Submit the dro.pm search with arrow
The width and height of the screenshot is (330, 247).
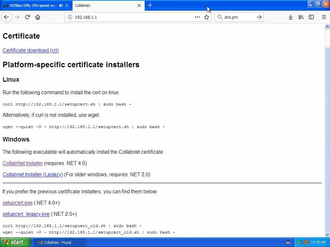click(x=259, y=17)
